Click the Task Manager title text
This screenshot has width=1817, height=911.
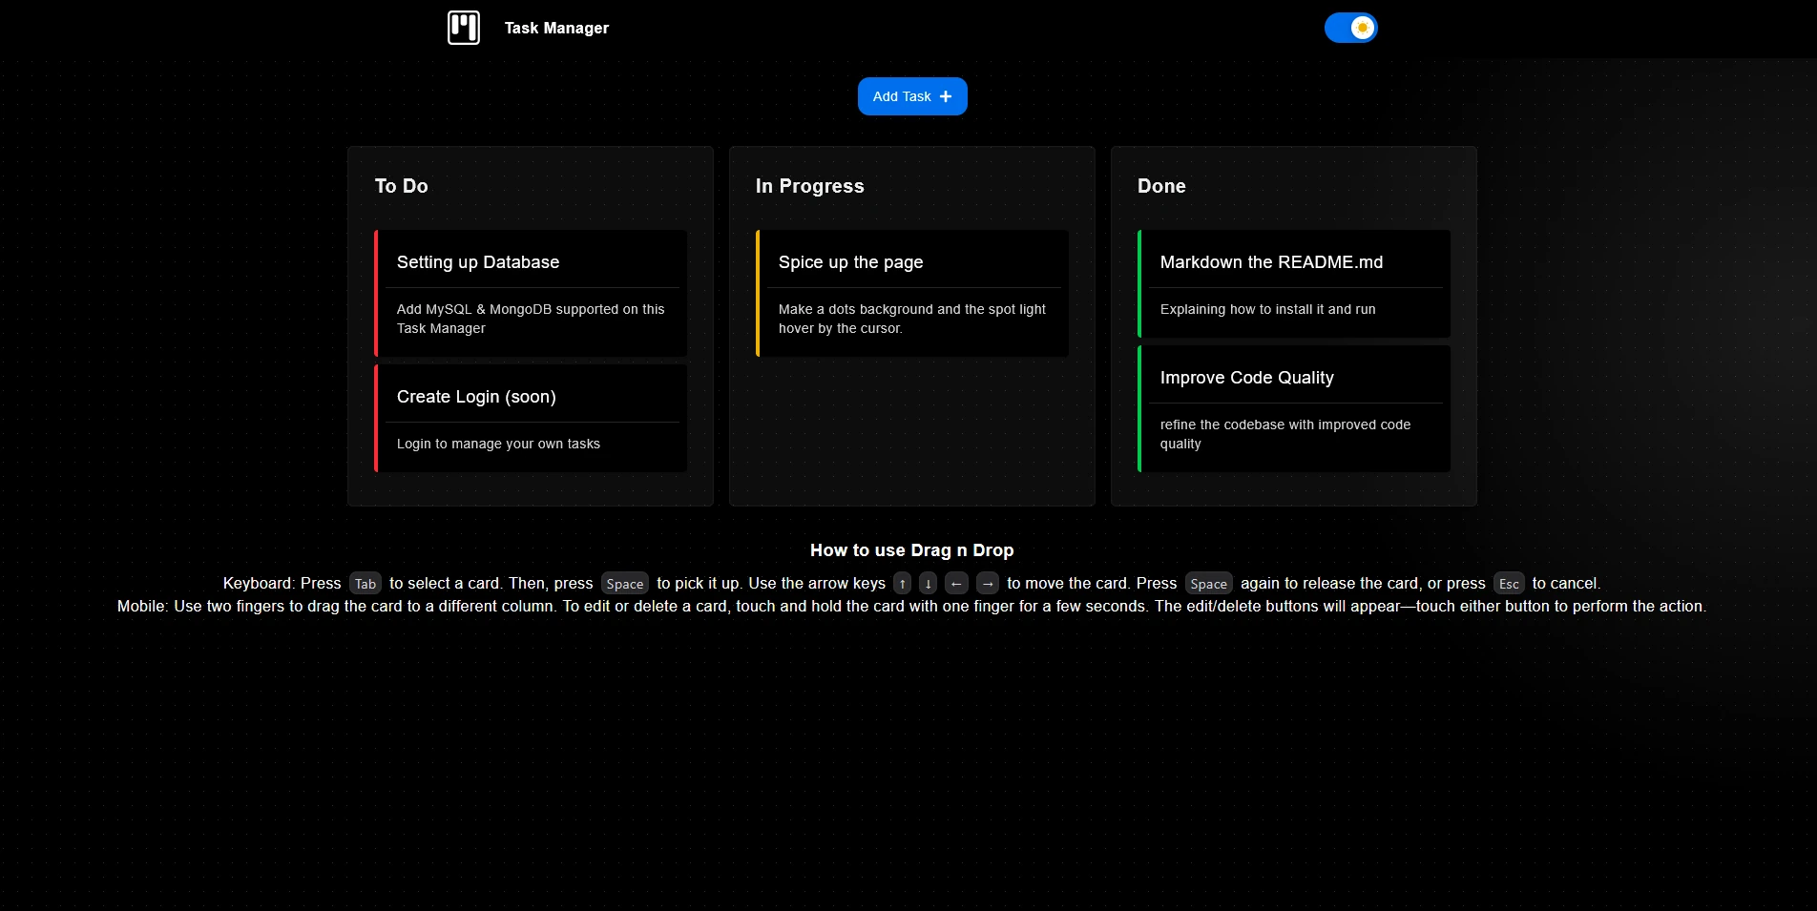click(x=556, y=29)
